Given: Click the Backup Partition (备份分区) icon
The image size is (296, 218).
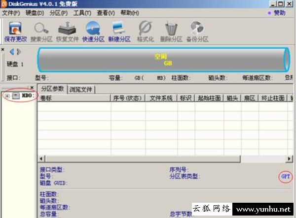Looking at the screenshot, I should (197, 31).
